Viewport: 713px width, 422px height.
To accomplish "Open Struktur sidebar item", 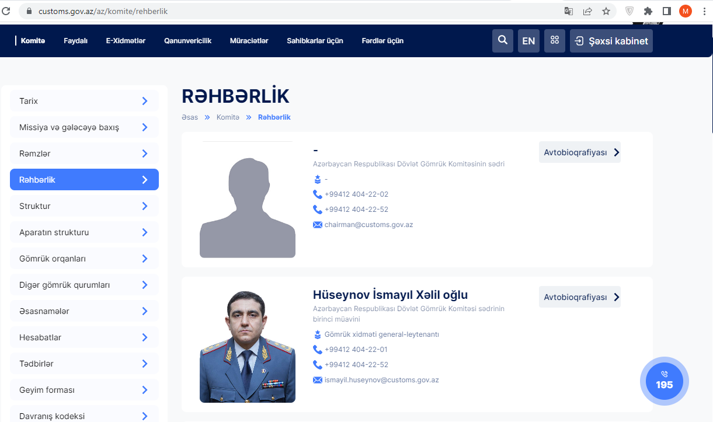I will tap(84, 206).
